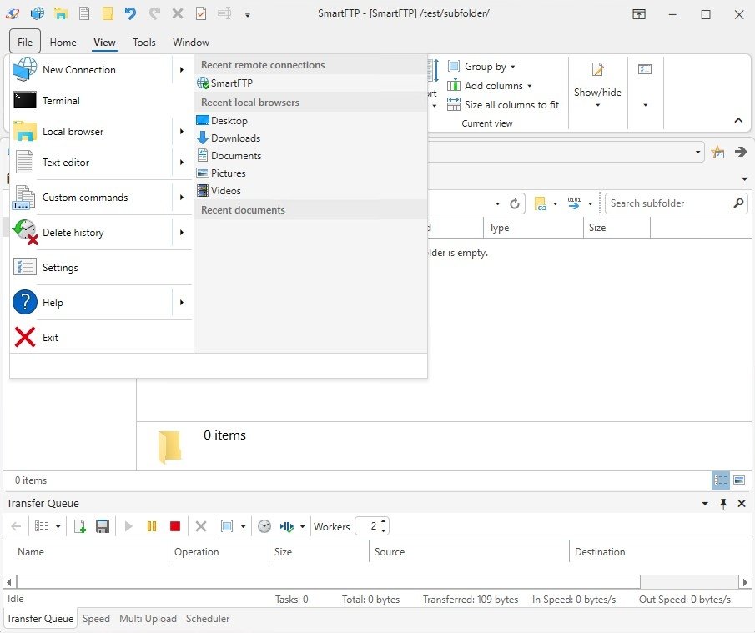Click the start play button in Transfer Queue

click(x=128, y=526)
